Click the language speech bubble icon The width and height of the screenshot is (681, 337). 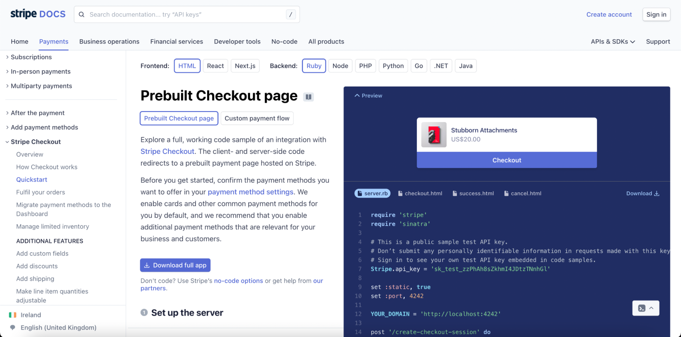point(13,327)
